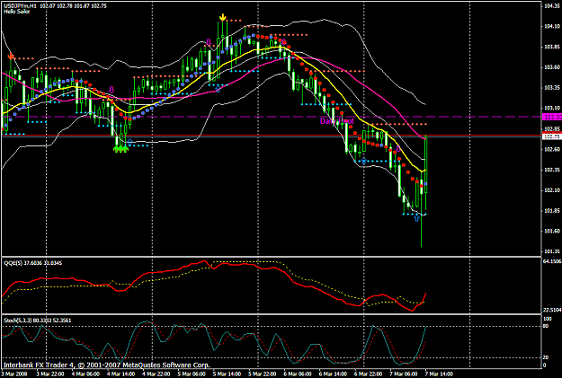Select the magenta 103.00 price tag
562x378 pixels.
coord(552,117)
